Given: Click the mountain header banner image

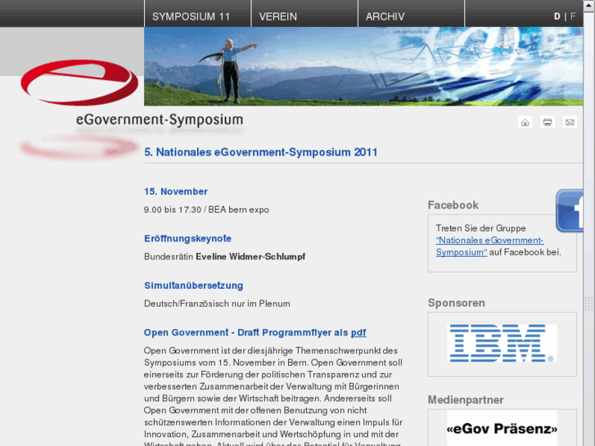Looking at the screenshot, I should click(x=363, y=66).
